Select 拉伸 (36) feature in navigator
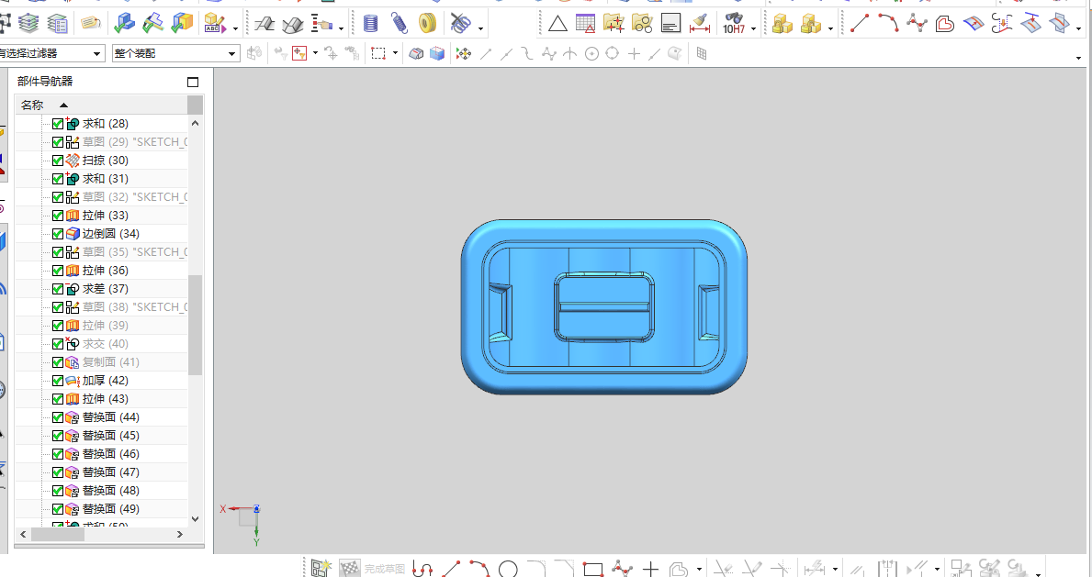 coord(106,271)
